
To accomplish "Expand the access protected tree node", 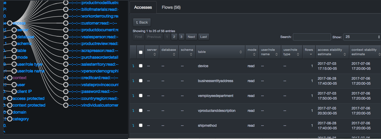I will 10,98.
